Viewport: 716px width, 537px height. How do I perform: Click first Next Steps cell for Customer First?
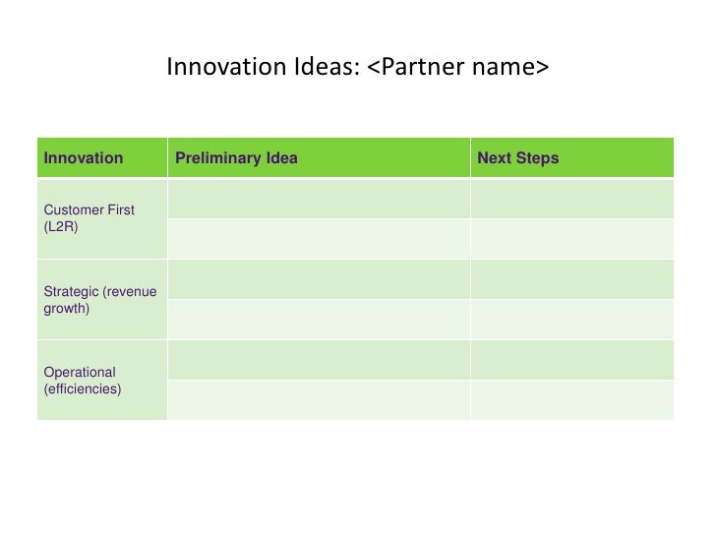(x=572, y=199)
